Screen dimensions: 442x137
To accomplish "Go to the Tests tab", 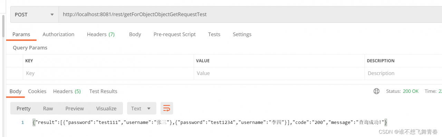I will pyautogui.click(x=214, y=34).
